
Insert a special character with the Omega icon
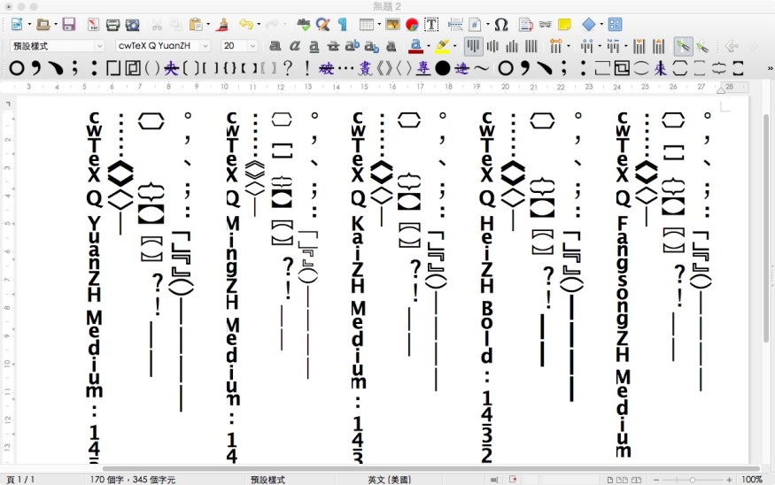(500, 25)
